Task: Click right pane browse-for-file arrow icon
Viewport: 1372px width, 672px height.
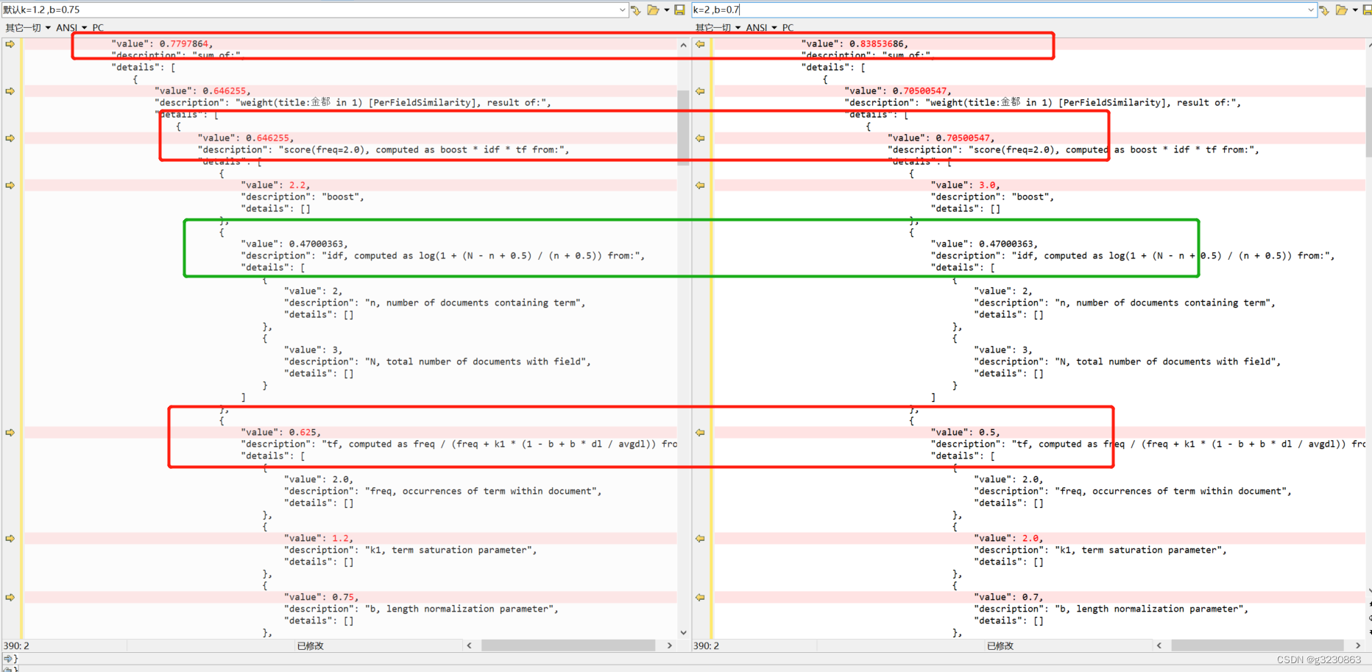Action: [x=1324, y=10]
